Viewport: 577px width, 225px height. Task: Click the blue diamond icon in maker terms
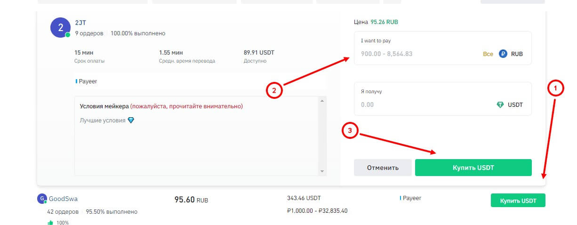coord(131,121)
